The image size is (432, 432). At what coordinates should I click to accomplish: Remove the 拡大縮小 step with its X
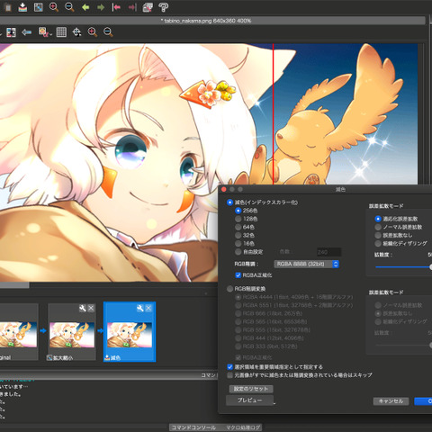coord(91,308)
